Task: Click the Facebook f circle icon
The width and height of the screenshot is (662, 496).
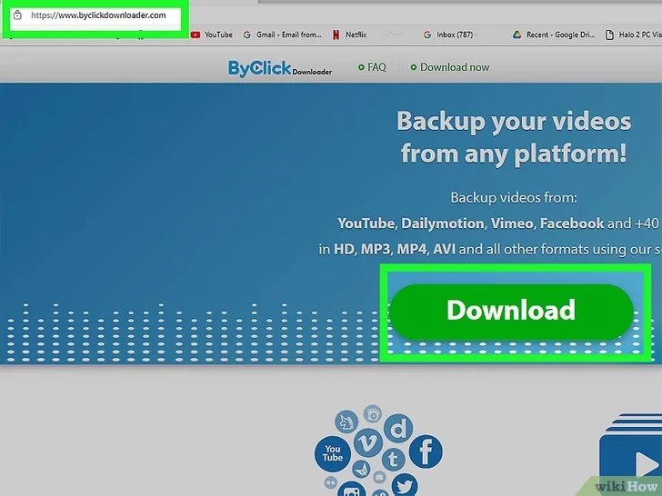Action: [426, 451]
